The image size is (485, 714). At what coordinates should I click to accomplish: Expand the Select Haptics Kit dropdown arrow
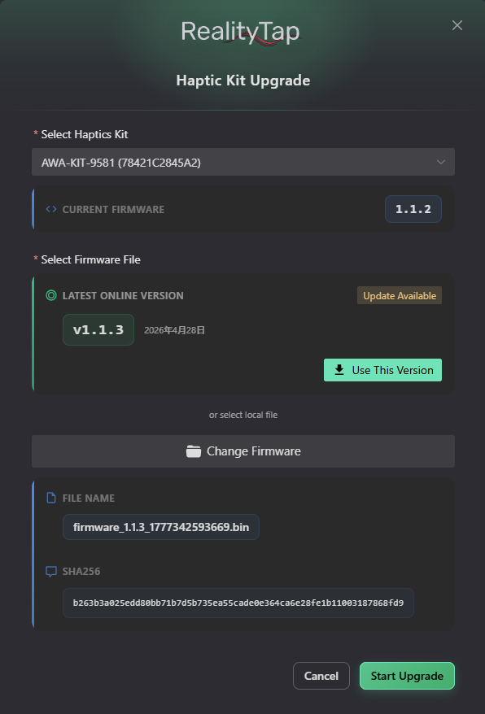[441, 162]
